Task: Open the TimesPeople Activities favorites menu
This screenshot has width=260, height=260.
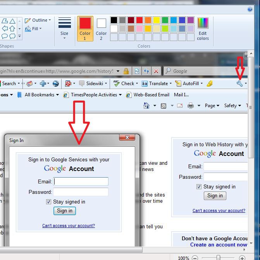Action: 93,95
